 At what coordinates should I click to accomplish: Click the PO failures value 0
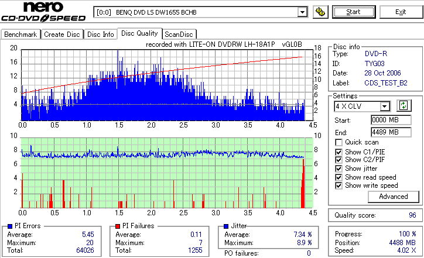point(309,253)
